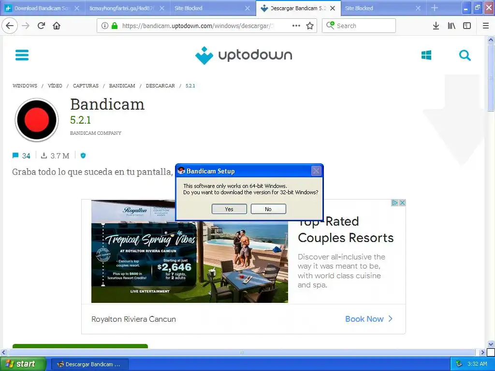The image size is (495, 371).
Task: Click the Firefox Search field
Action: click(x=359, y=26)
